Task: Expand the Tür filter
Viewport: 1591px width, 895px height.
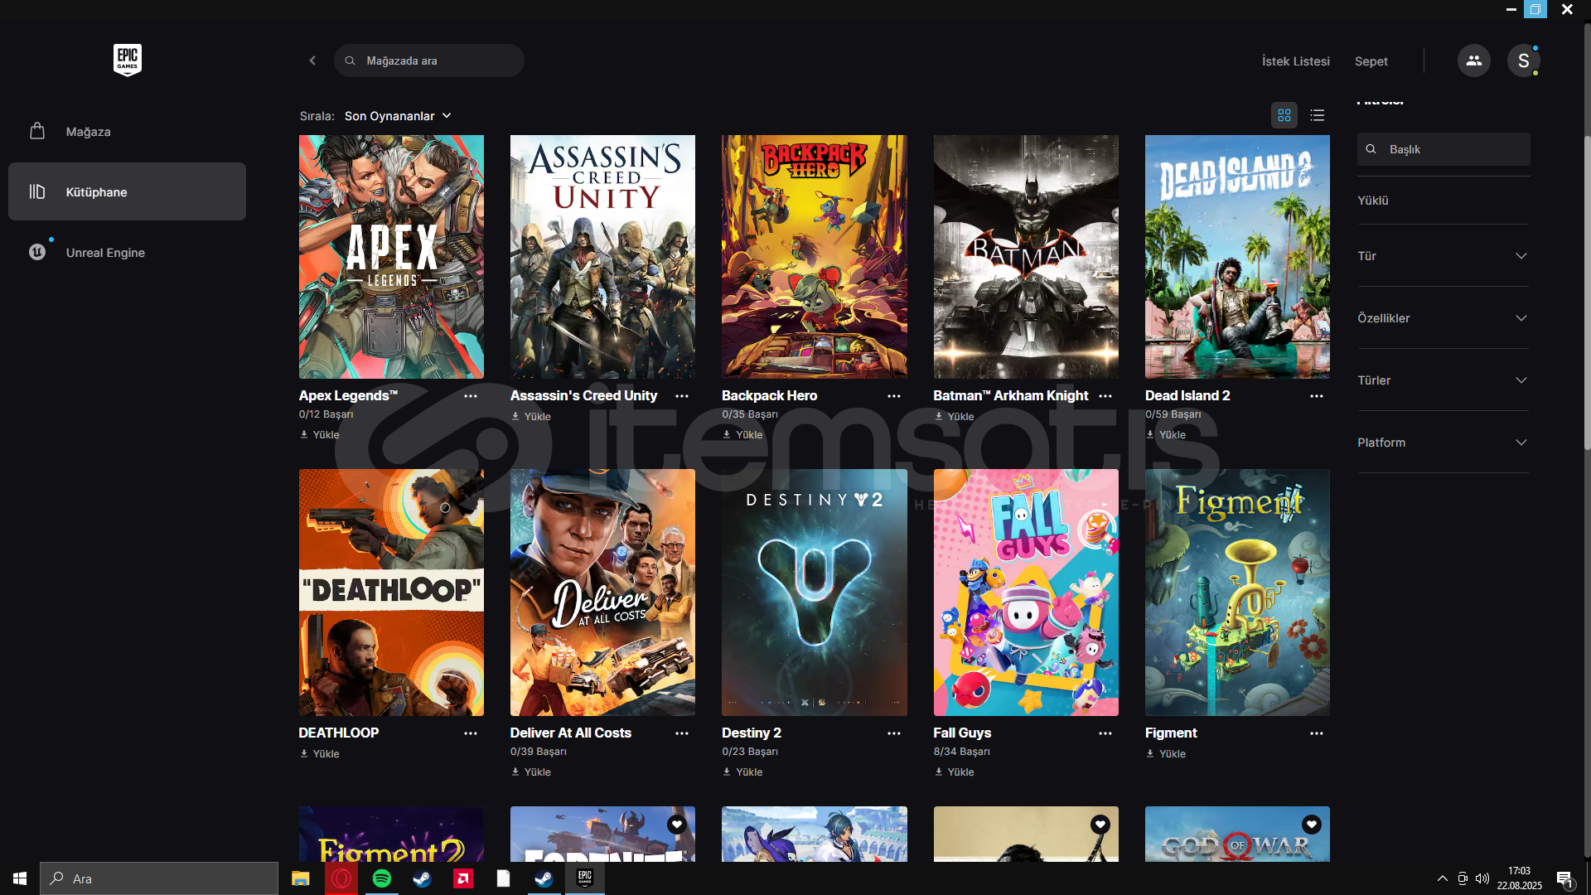Action: click(1443, 256)
